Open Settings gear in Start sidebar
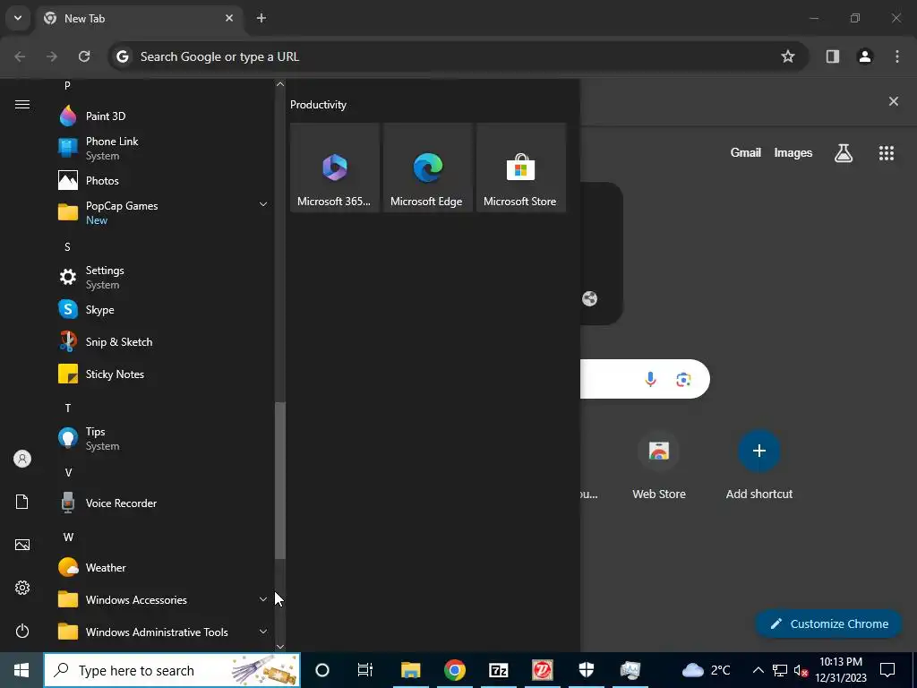The height and width of the screenshot is (688, 917). 22,588
